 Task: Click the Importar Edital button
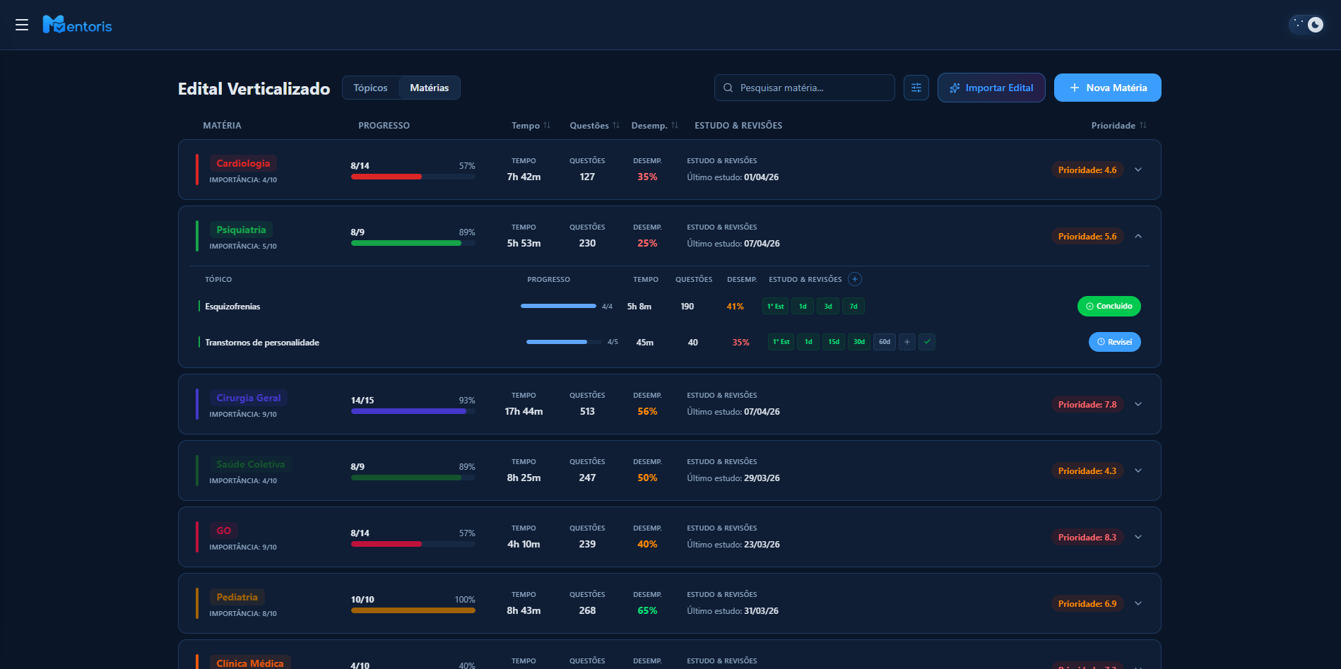[991, 88]
